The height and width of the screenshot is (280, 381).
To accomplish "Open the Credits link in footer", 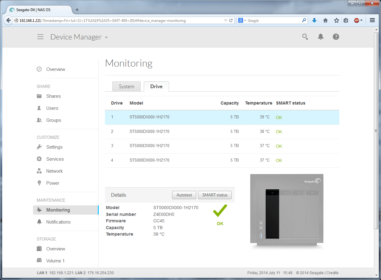I will 332,273.
